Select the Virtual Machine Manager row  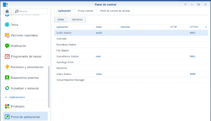[x=131, y=80]
